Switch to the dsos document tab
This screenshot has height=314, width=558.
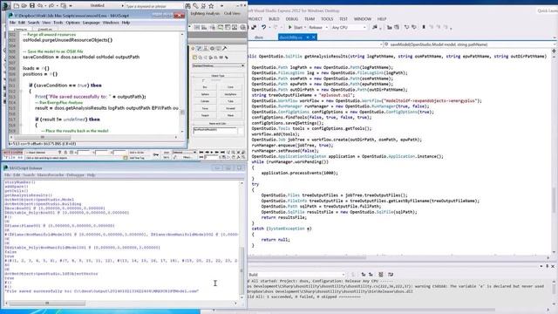click(x=259, y=38)
